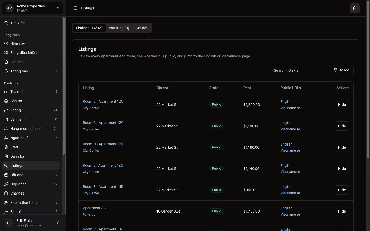The width and height of the screenshot is (370, 231).
Task: Click the Search listings input field
Action: click(x=298, y=70)
